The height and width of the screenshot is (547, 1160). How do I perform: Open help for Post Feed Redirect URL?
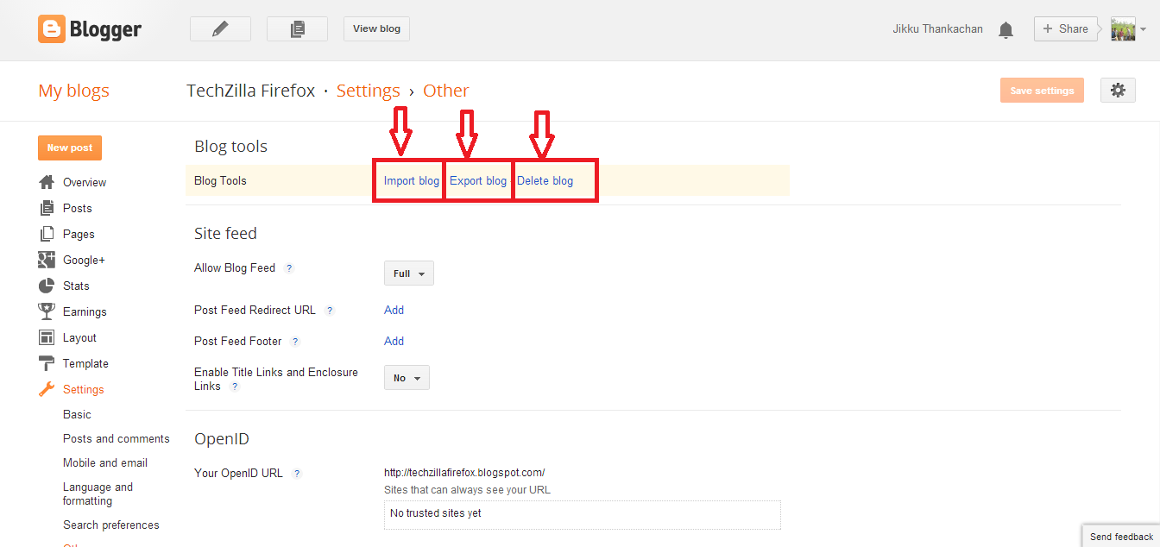tap(330, 311)
